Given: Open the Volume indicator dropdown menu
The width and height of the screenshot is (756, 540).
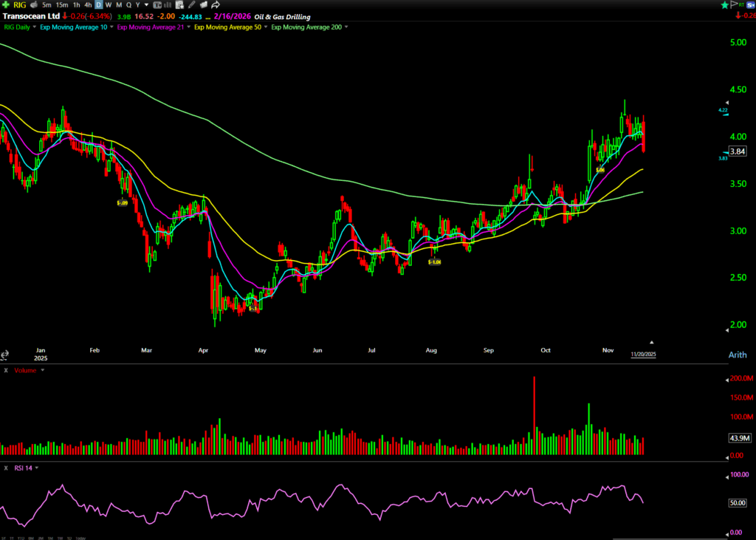Looking at the screenshot, I should (x=42, y=369).
